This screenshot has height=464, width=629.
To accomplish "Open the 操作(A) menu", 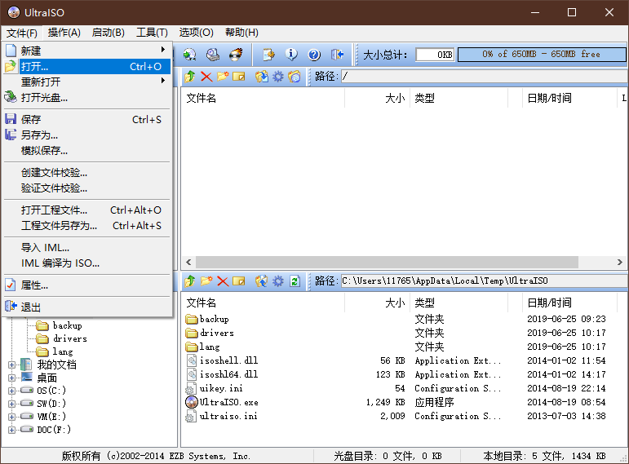I will click(64, 33).
